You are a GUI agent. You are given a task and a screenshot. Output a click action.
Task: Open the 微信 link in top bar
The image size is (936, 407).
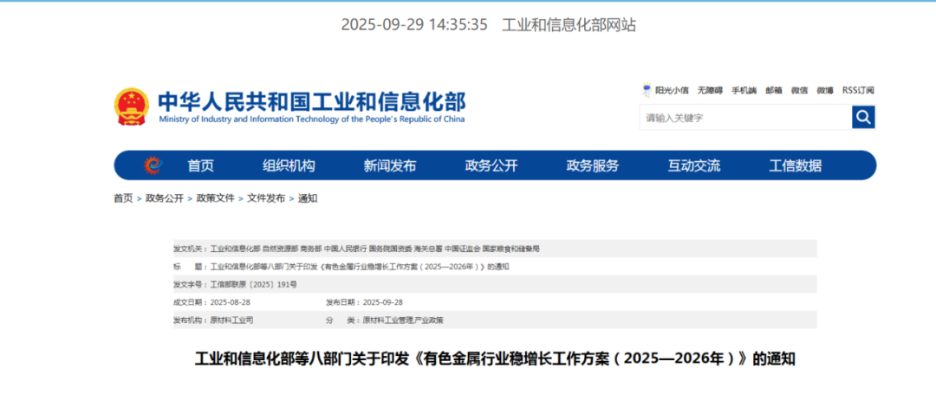pyautogui.click(x=799, y=90)
